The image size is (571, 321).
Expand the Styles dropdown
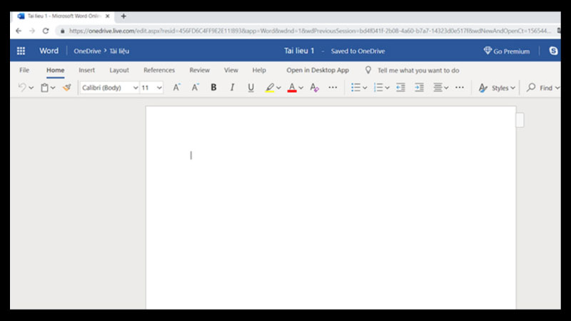pyautogui.click(x=497, y=88)
